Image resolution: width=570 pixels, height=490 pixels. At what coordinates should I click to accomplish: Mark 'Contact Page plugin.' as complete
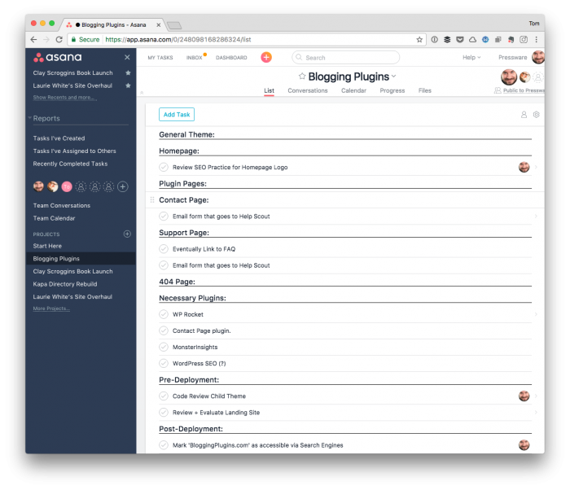(x=164, y=330)
